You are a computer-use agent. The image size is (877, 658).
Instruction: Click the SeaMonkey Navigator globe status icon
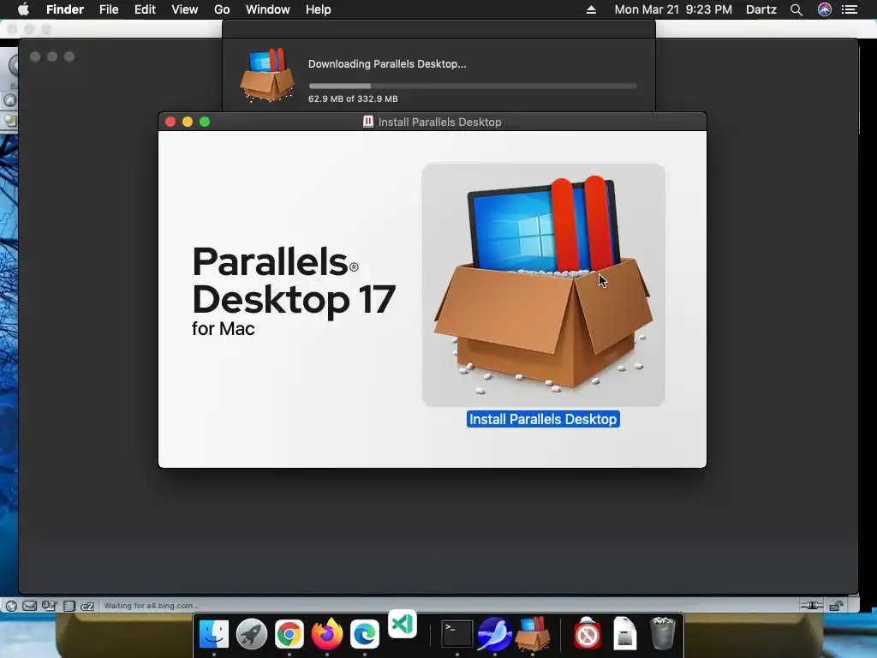(x=11, y=606)
